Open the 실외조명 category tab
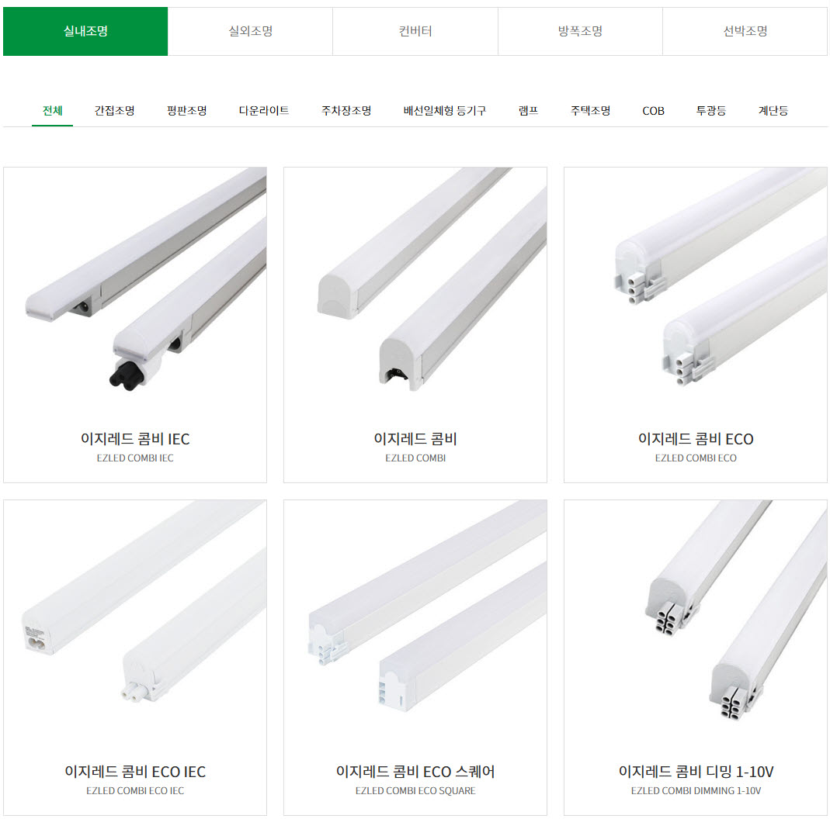This screenshot has width=830, height=819. click(250, 31)
